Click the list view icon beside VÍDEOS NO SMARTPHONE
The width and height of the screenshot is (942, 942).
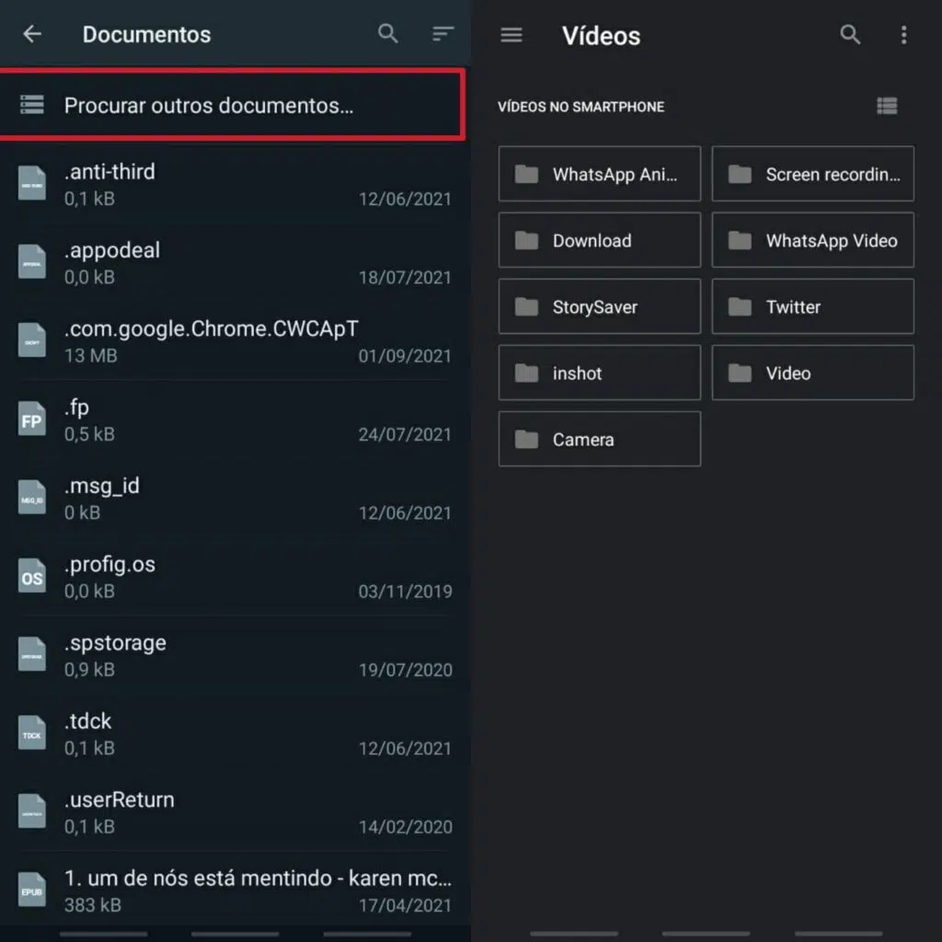coord(886,106)
